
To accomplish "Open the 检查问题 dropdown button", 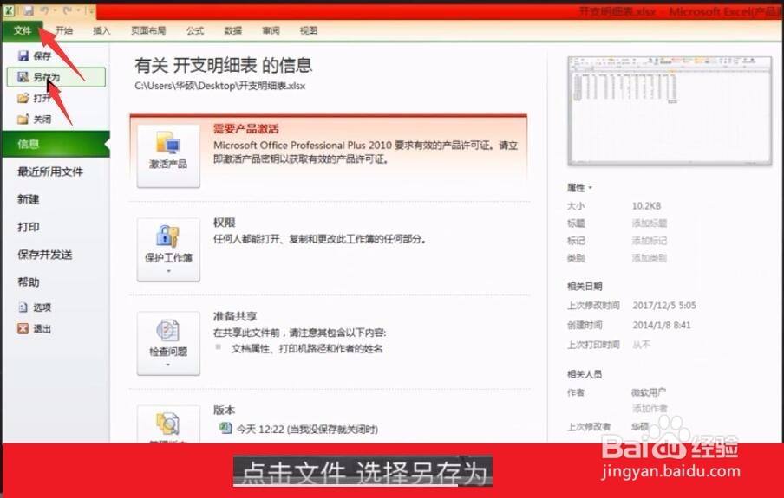I will [x=168, y=344].
